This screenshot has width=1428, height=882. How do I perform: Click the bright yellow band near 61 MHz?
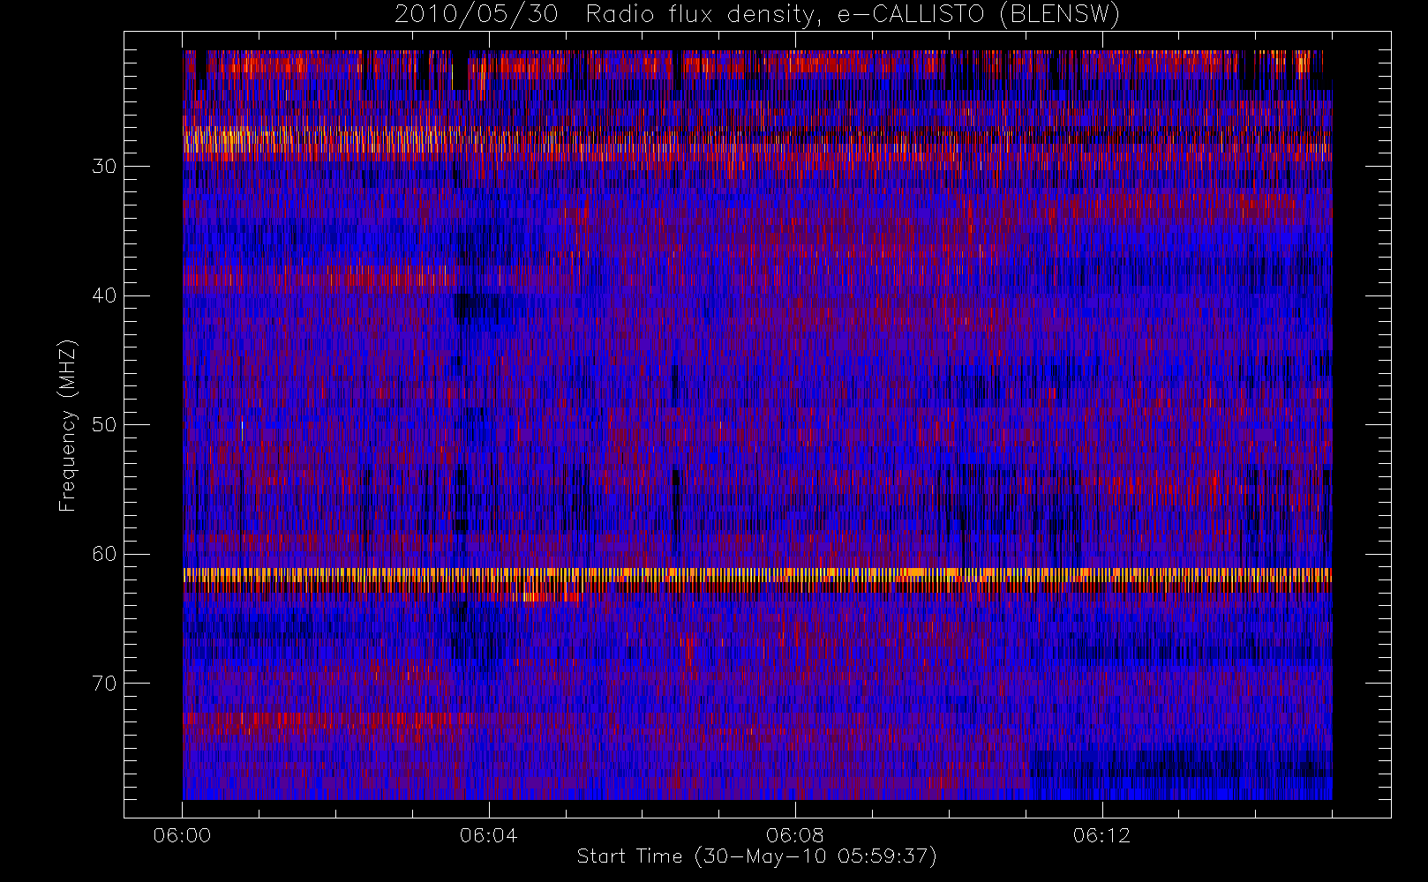tap(757, 574)
